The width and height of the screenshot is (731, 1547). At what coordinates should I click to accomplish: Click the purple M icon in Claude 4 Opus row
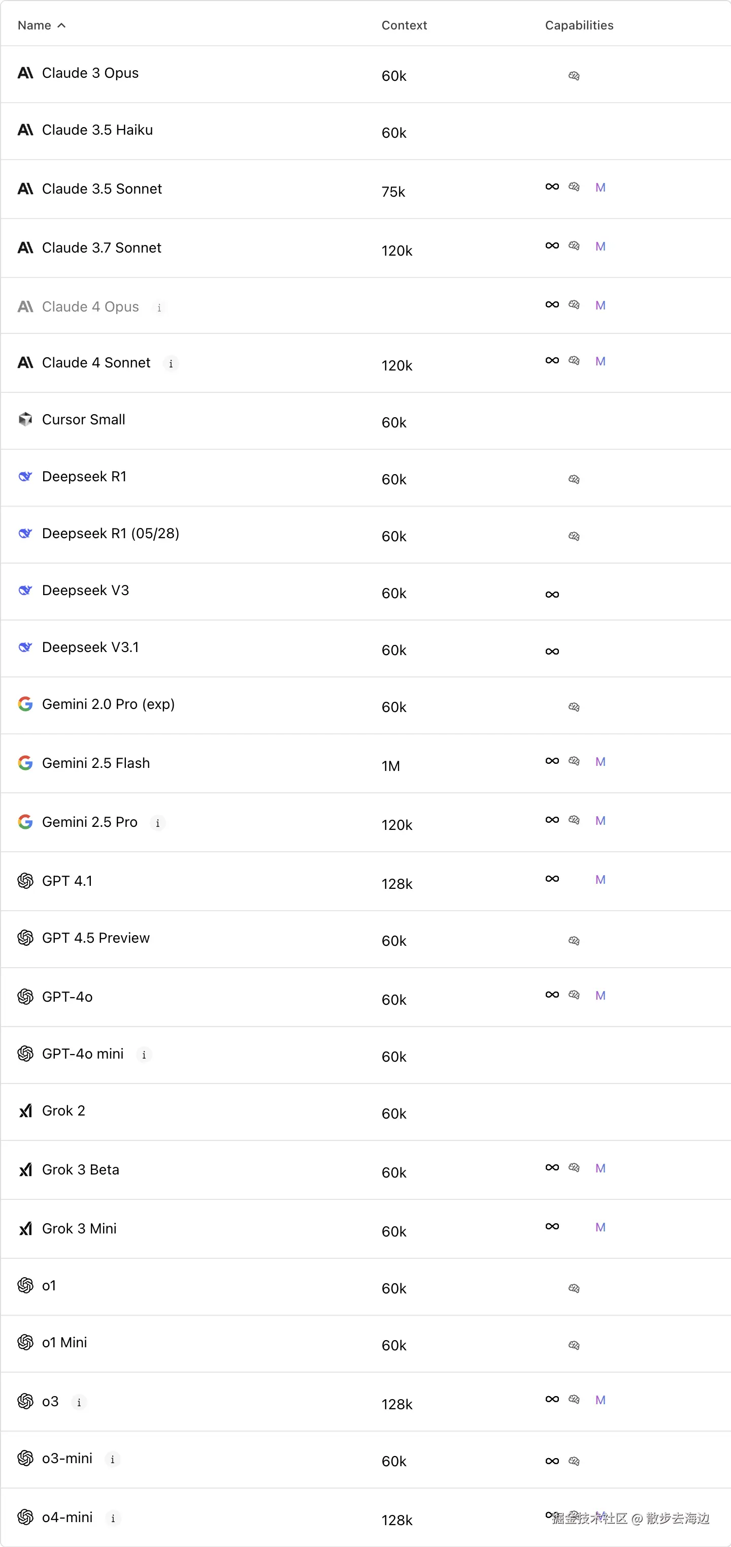pos(600,305)
